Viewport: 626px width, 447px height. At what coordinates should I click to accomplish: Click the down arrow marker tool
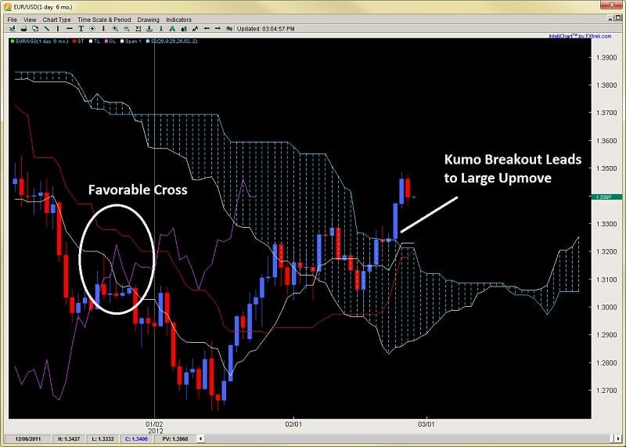tap(103, 29)
